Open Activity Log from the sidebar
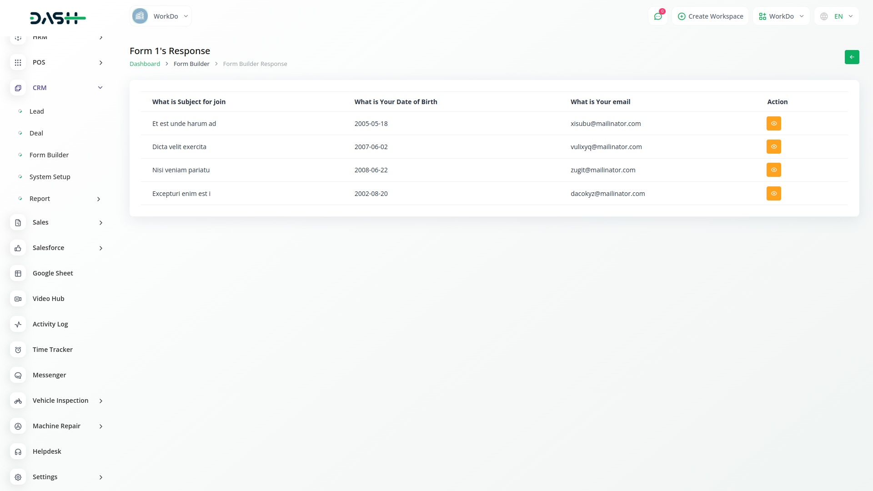 coord(50,324)
